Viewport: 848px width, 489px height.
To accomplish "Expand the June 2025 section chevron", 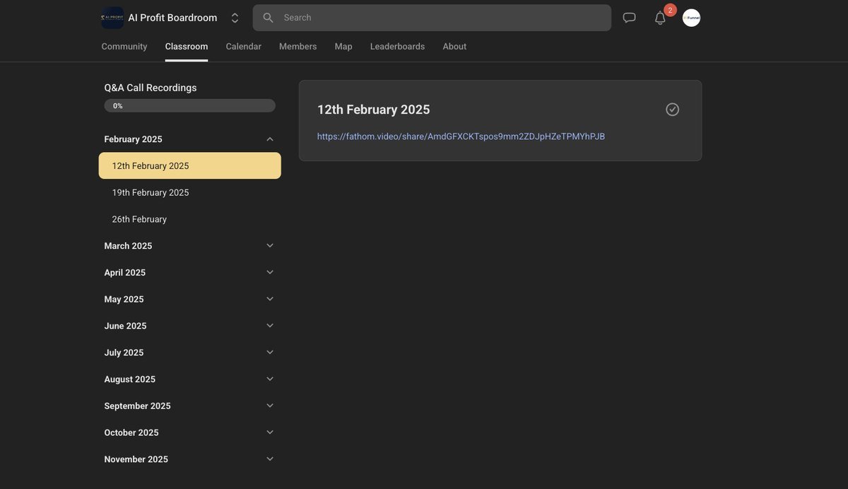I will click(x=270, y=326).
